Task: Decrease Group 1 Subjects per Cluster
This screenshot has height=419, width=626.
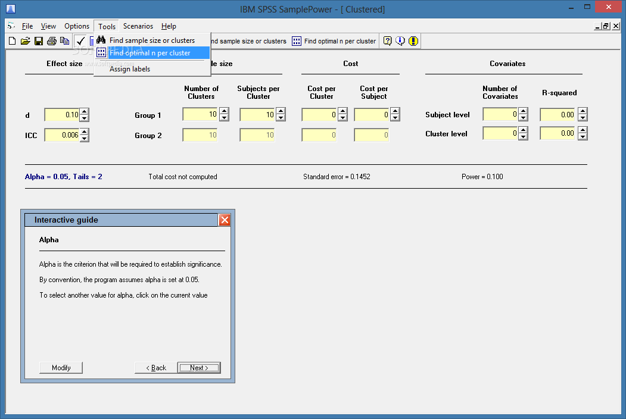Action: point(281,118)
